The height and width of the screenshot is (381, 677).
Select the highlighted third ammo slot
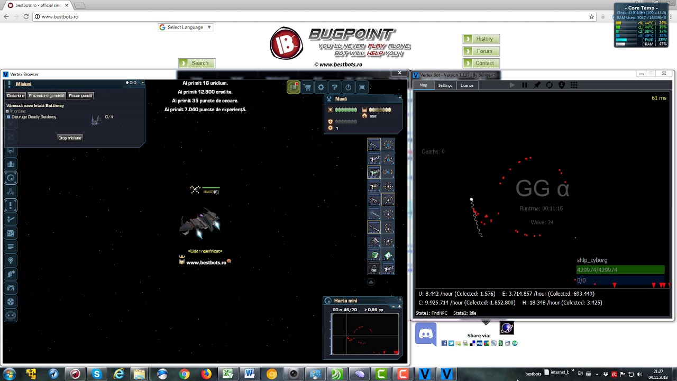click(x=374, y=173)
